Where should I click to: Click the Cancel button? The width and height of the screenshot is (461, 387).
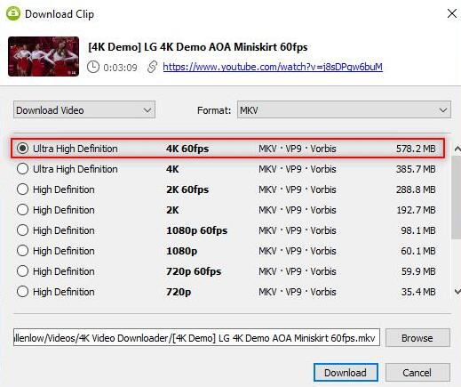coord(417,373)
